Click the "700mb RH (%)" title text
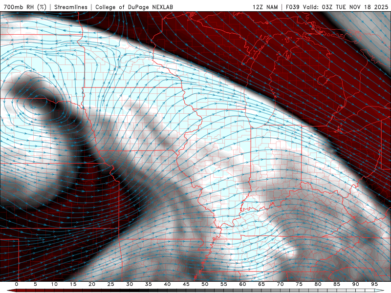 (25, 7)
